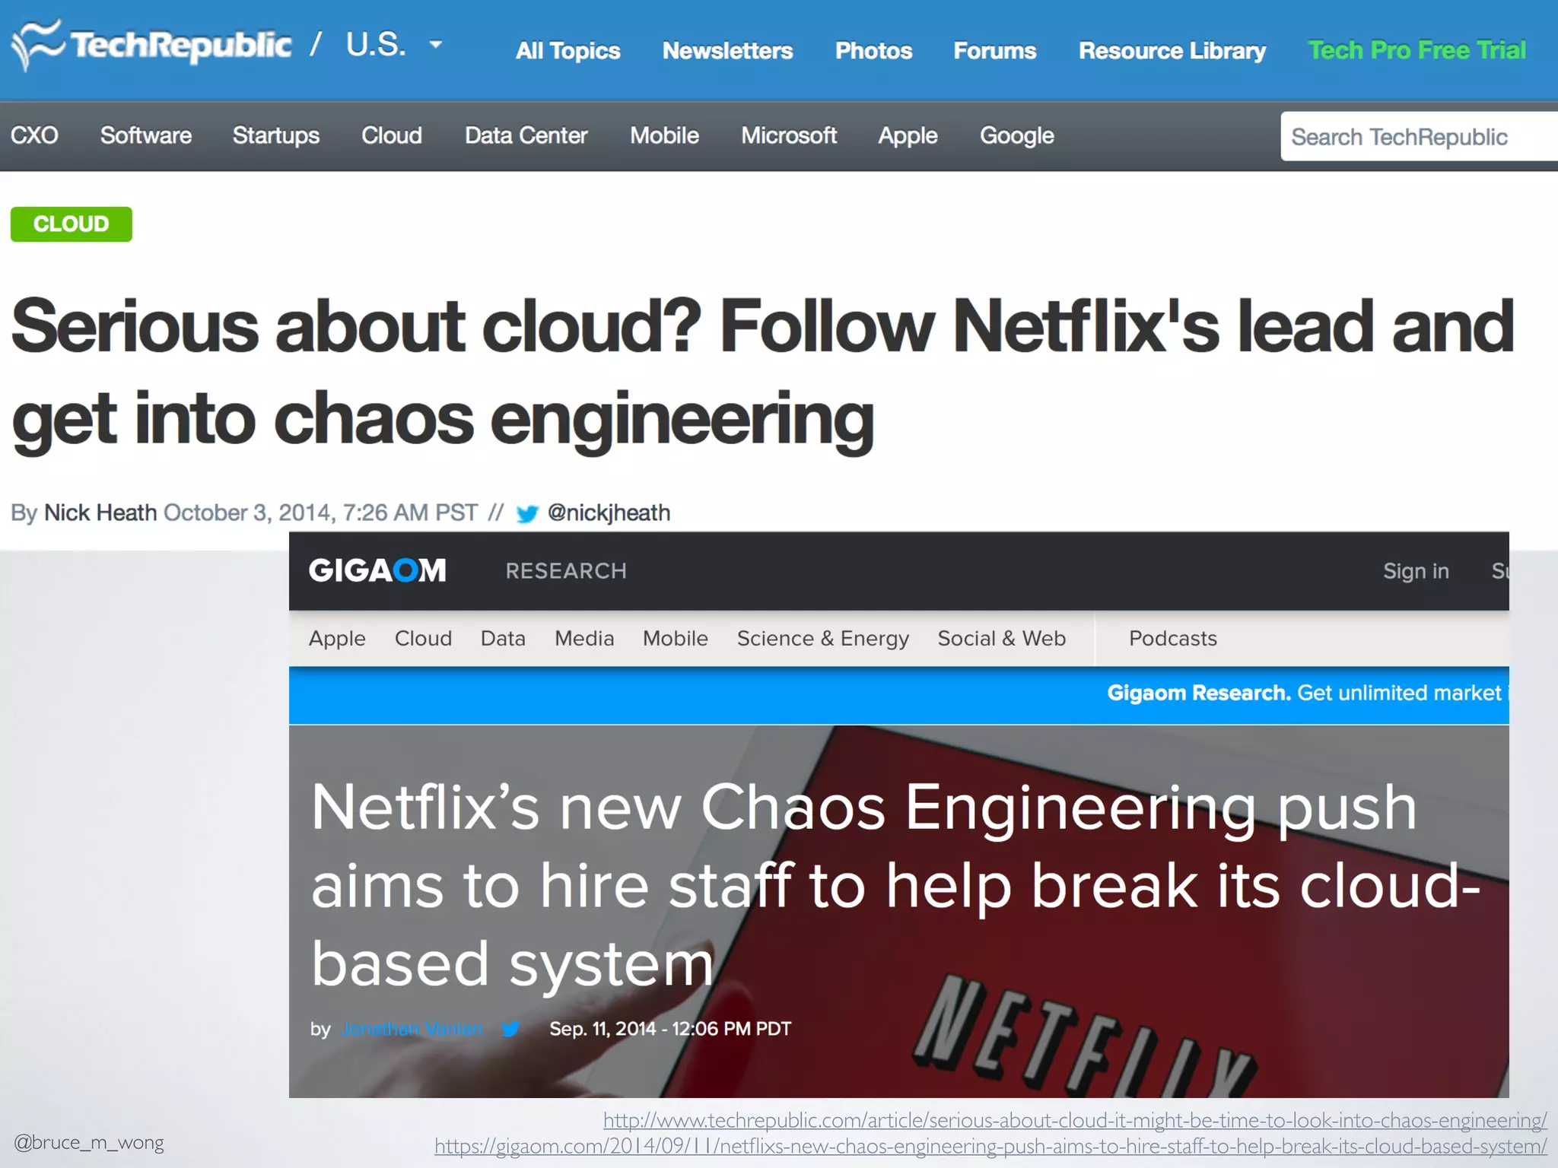Click the Twitter bird next to @nickjheath
Image resolution: width=1558 pixels, height=1168 pixels.
(x=527, y=514)
